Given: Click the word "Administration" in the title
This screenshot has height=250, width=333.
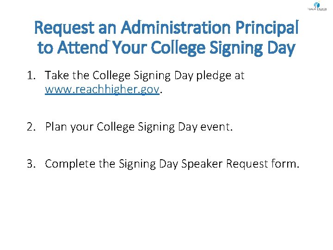Looking at the screenshot, I should click(176, 27).
